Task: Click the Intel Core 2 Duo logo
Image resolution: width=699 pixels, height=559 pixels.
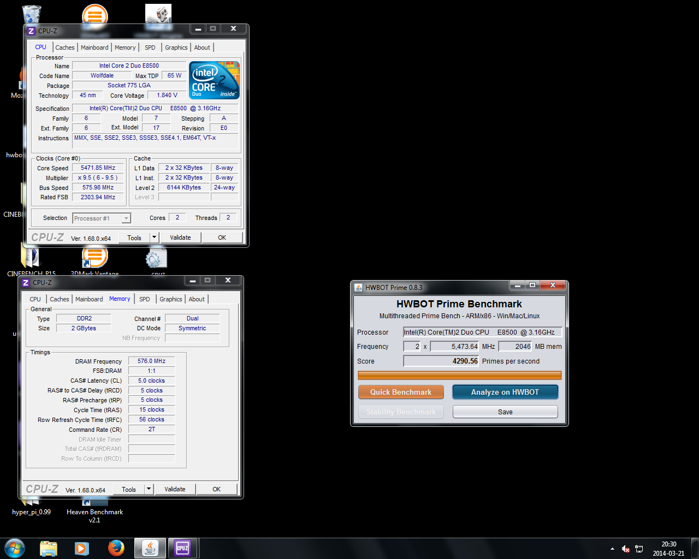Action: (x=214, y=80)
